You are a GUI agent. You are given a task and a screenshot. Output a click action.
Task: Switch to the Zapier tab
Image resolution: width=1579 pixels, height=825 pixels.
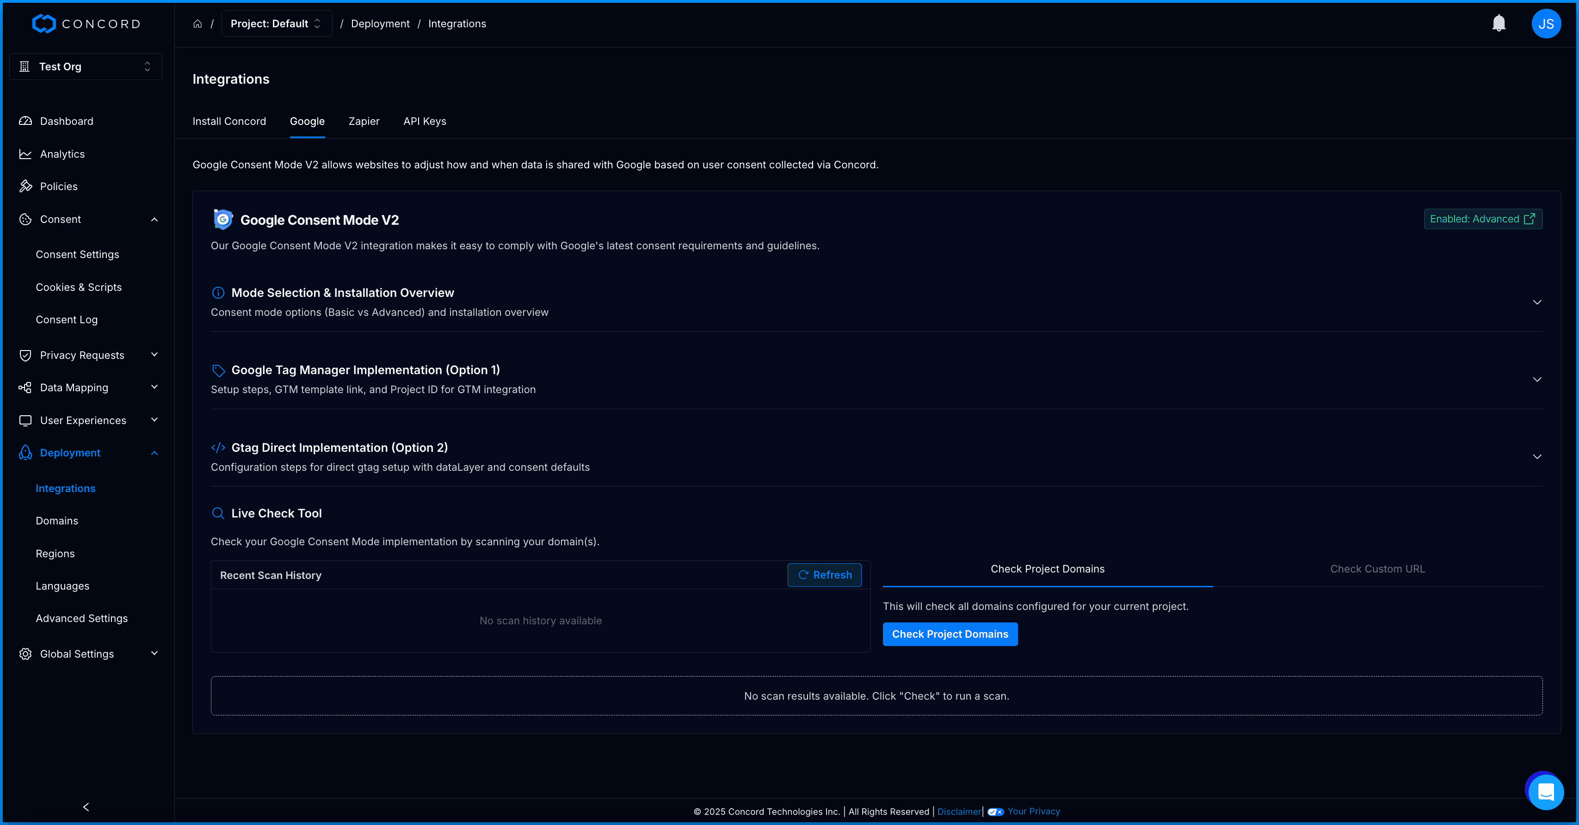(x=364, y=121)
